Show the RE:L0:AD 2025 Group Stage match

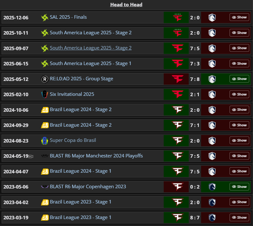tap(239, 79)
